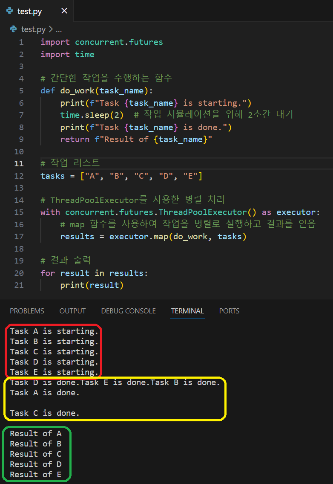Open the OUTPUT panel tab
The height and width of the screenshot is (484, 333).
tap(72, 311)
